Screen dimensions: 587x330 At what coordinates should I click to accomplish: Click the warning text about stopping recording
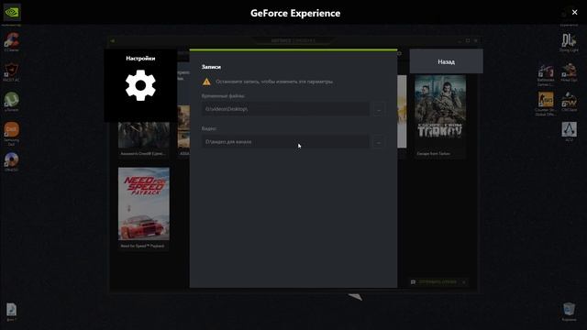pyautogui.click(x=274, y=82)
